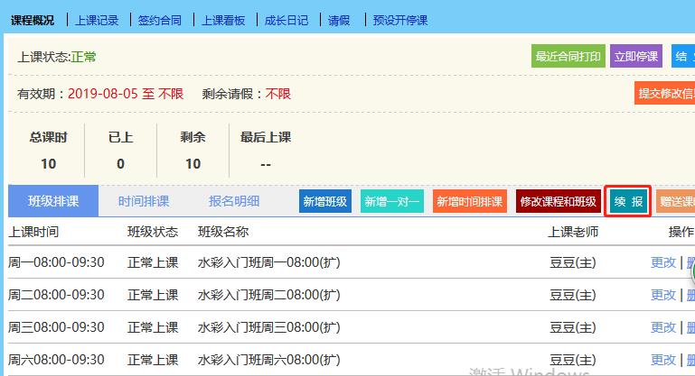695x376 pixels.
Task: Click the highlighted 续报 button
Action: 628,202
